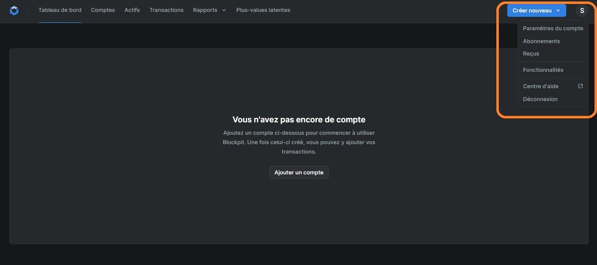The height and width of the screenshot is (265, 597).
Task: Click the blue Créer nouveau button
Action: (532, 10)
